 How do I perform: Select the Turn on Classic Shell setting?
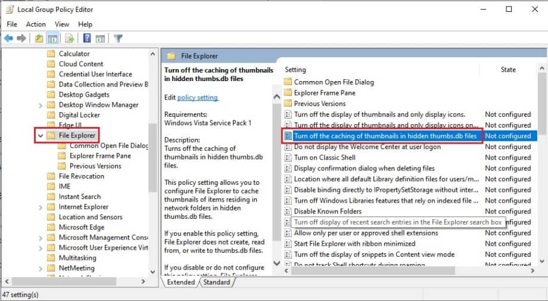[324, 157]
